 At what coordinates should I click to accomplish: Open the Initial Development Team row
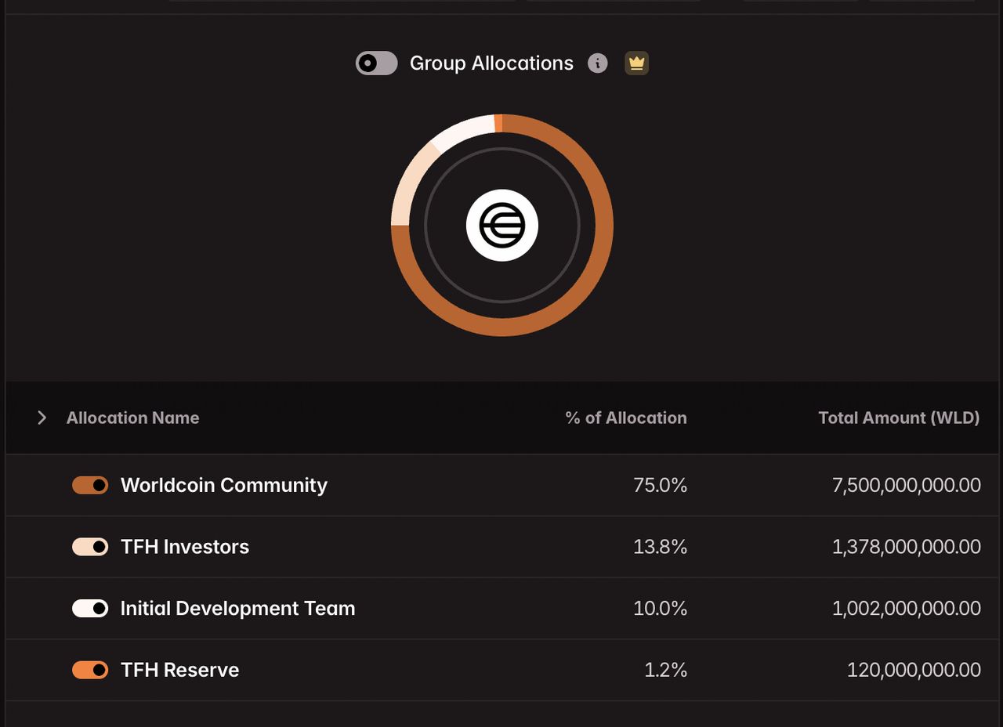coord(494,609)
